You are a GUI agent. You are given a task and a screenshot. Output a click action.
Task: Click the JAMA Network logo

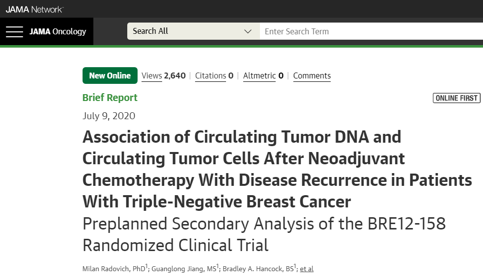34,9
